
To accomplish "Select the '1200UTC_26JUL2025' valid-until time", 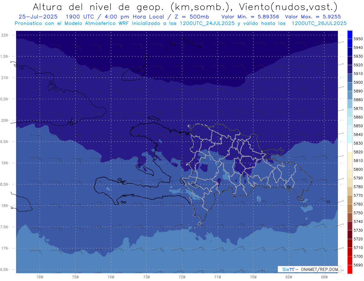I will click(319, 23).
